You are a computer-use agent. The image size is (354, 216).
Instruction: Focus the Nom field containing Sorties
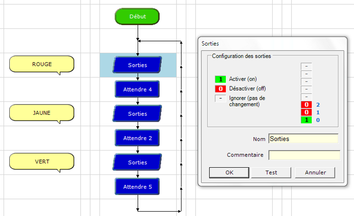click(304, 139)
